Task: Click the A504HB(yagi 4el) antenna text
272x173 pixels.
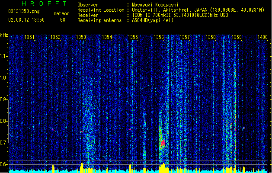Action: coord(153,20)
